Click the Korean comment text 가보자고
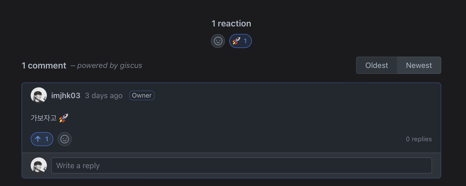466x186 pixels. [44, 118]
